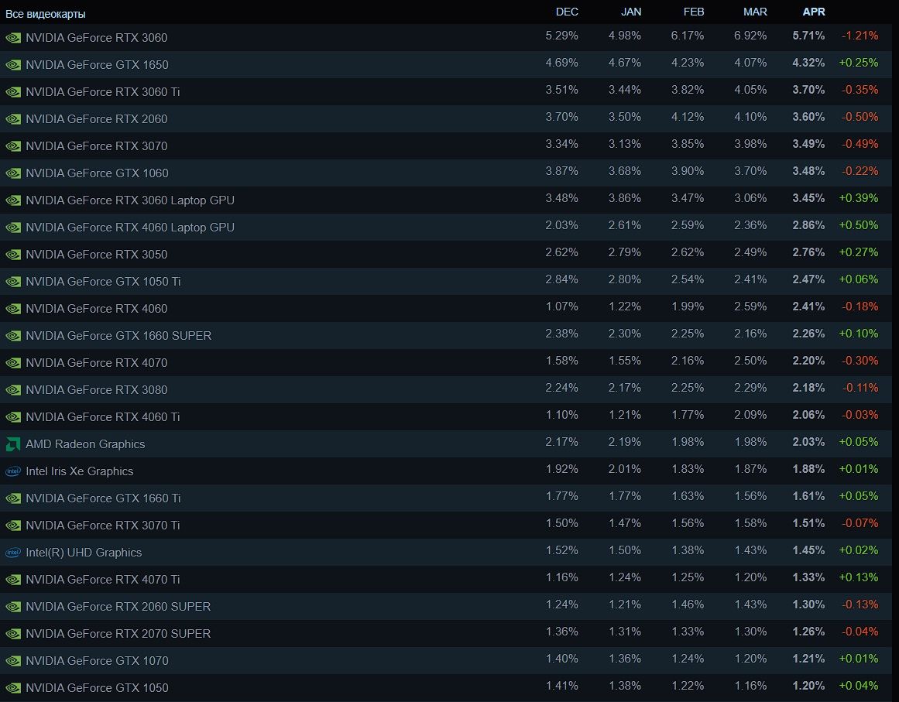The height and width of the screenshot is (702, 899).
Task: Click the NVIDIA logo beside RTX 4070 Ti
Action: 13,580
